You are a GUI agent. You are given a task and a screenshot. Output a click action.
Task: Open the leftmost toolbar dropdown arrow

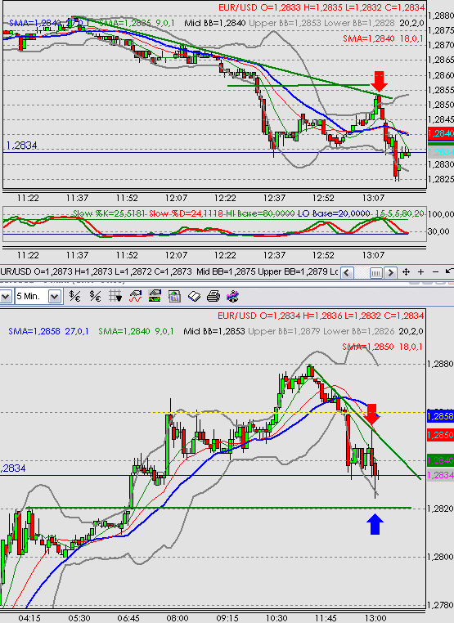[x=5, y=297]
